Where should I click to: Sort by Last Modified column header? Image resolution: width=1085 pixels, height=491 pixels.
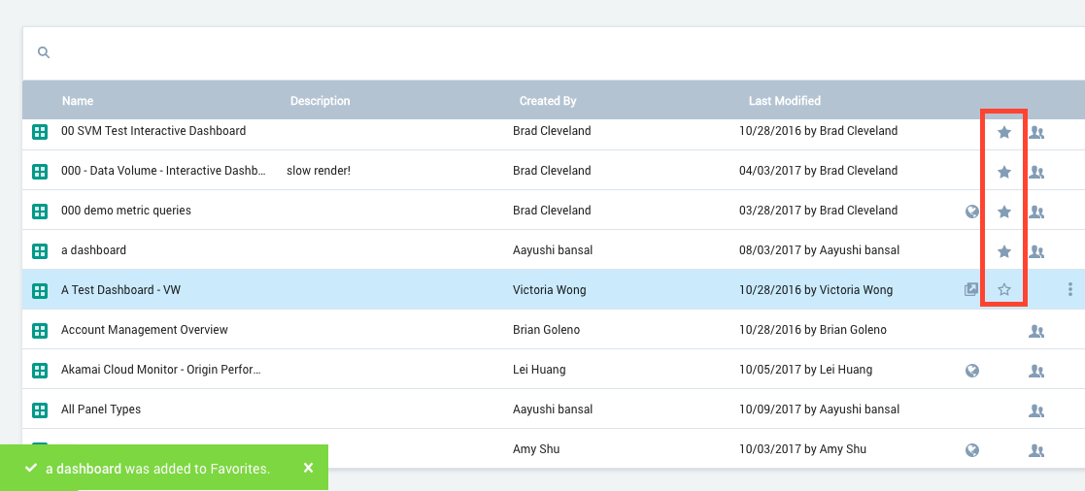pos(784,101)
